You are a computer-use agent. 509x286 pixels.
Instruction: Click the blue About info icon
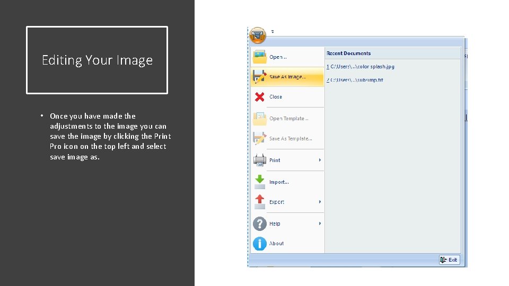(260, 244)
